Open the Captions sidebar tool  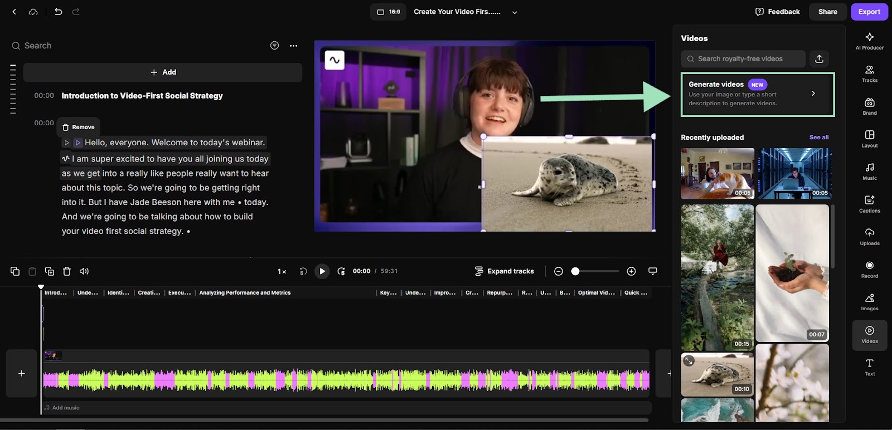[869, 204]
